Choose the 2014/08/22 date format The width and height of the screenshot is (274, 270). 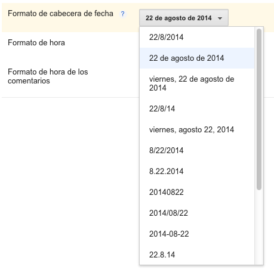pyautogui.click(x=197, y=213)
